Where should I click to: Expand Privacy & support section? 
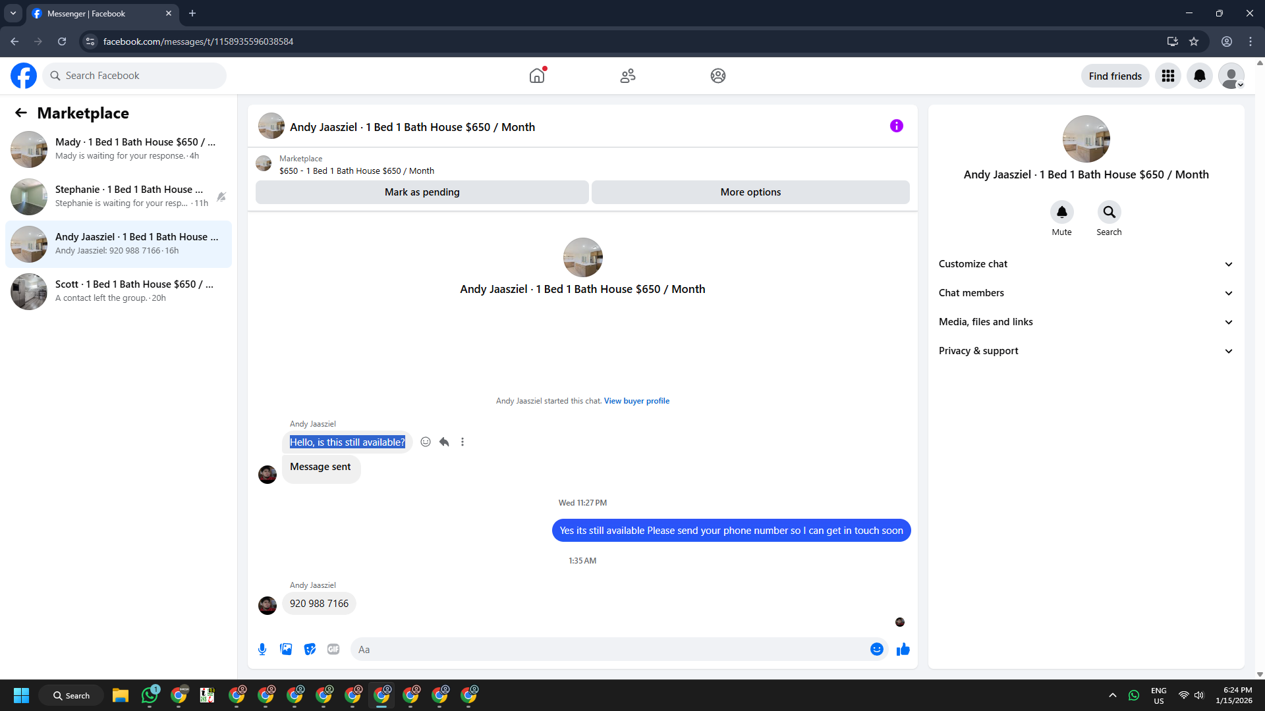[1085, 351]
